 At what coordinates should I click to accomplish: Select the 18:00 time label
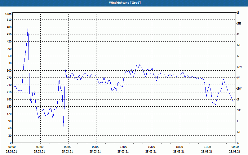[x=179, y=147]
